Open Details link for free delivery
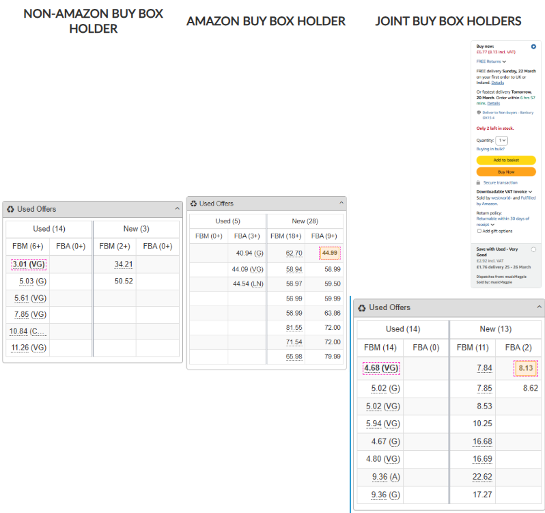This screenshot has width=545, height=513. coord(497,83)
